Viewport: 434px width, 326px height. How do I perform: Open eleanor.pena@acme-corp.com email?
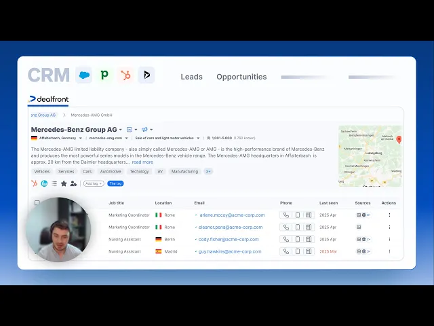pos(231,228)
